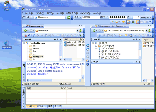
Task: Toggle the highlighted globe view button in main toolbar
Action: click(x=138, y=22)
